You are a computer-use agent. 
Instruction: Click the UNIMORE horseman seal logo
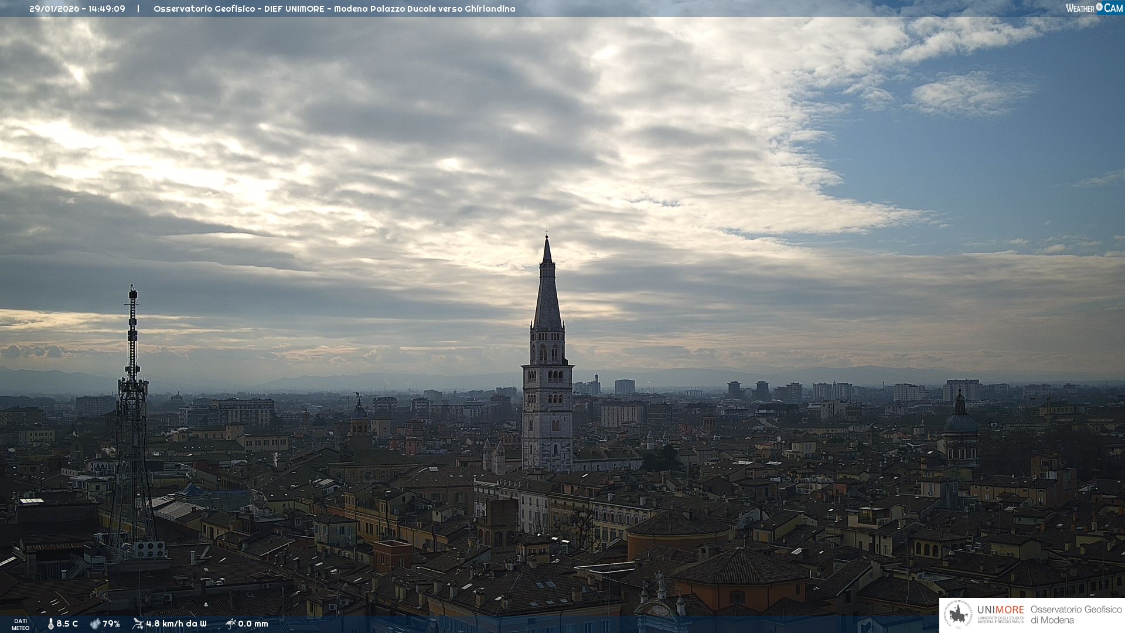[x=958, y=615]
